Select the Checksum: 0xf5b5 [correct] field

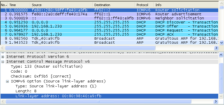[41, 76]
